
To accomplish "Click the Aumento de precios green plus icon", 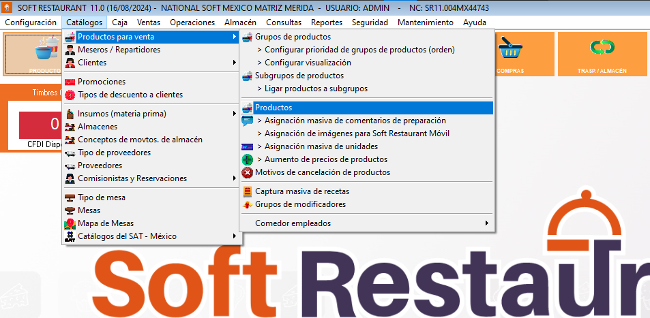I will 247,159.
